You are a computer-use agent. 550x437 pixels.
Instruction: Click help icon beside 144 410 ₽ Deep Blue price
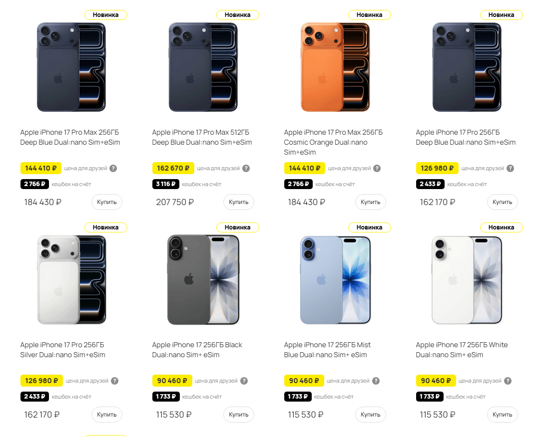[x=113, y=169]
